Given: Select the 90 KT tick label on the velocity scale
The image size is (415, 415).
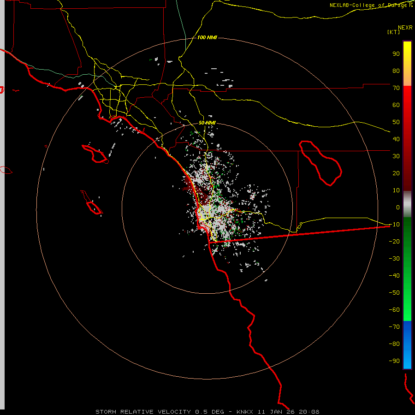Looking at the screenshot, I should point(396,54).
